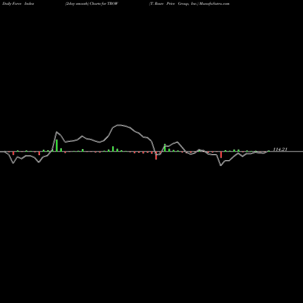The image size is (303, 303).
Task: Click the MunafaSutra.com watermark text
Action: coord(215,4)
